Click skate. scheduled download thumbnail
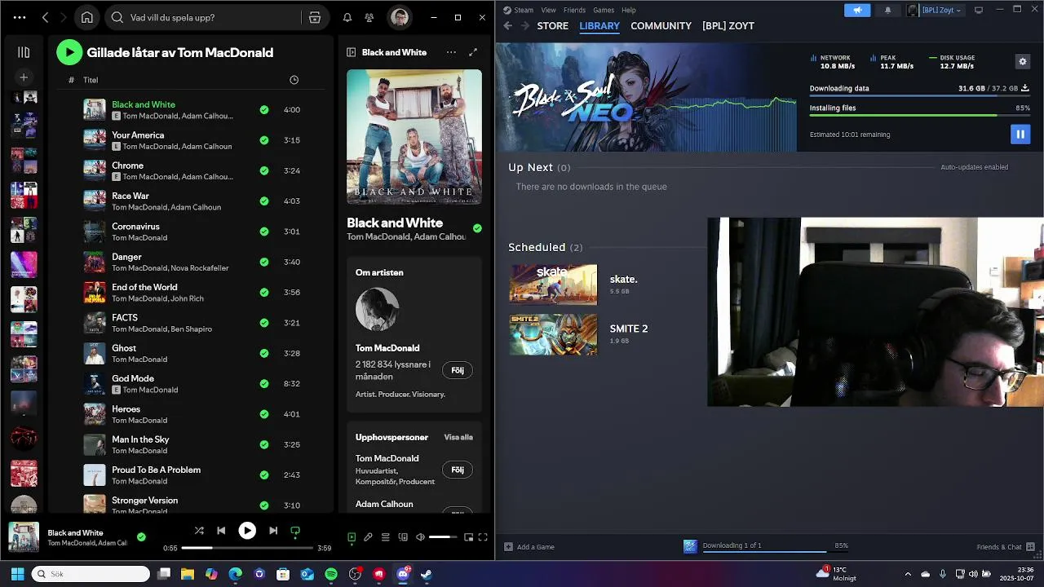Viewport: 1044px width, 587px height. (553, 285)
